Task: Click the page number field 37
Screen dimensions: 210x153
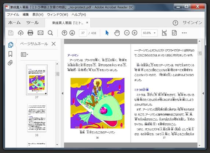Action: pos(83,33)
